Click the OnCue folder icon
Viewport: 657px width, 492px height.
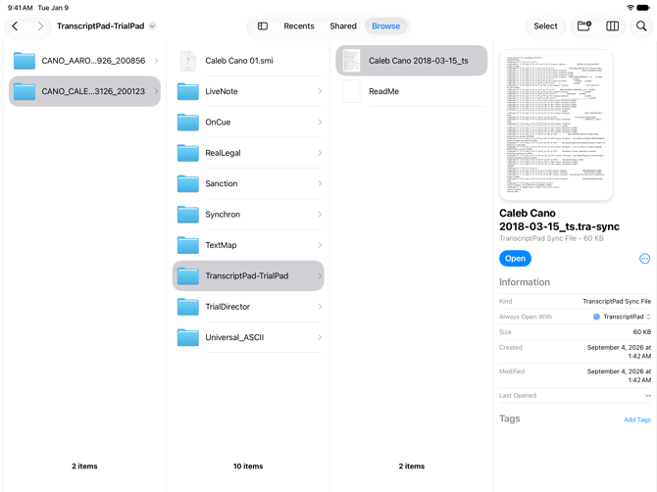point(187,123)
